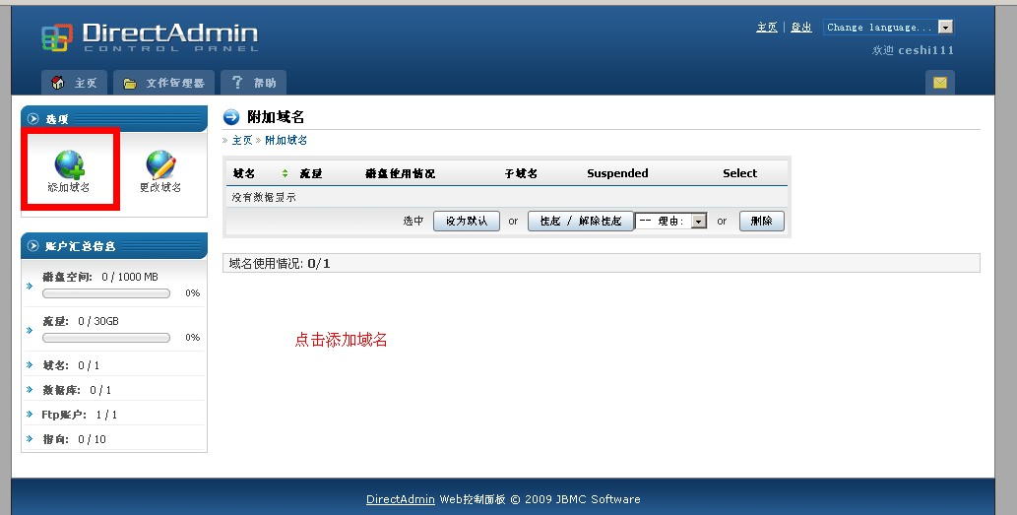
Task: Click the arrow bullet beside 数据库
Action: pos(30,389)
